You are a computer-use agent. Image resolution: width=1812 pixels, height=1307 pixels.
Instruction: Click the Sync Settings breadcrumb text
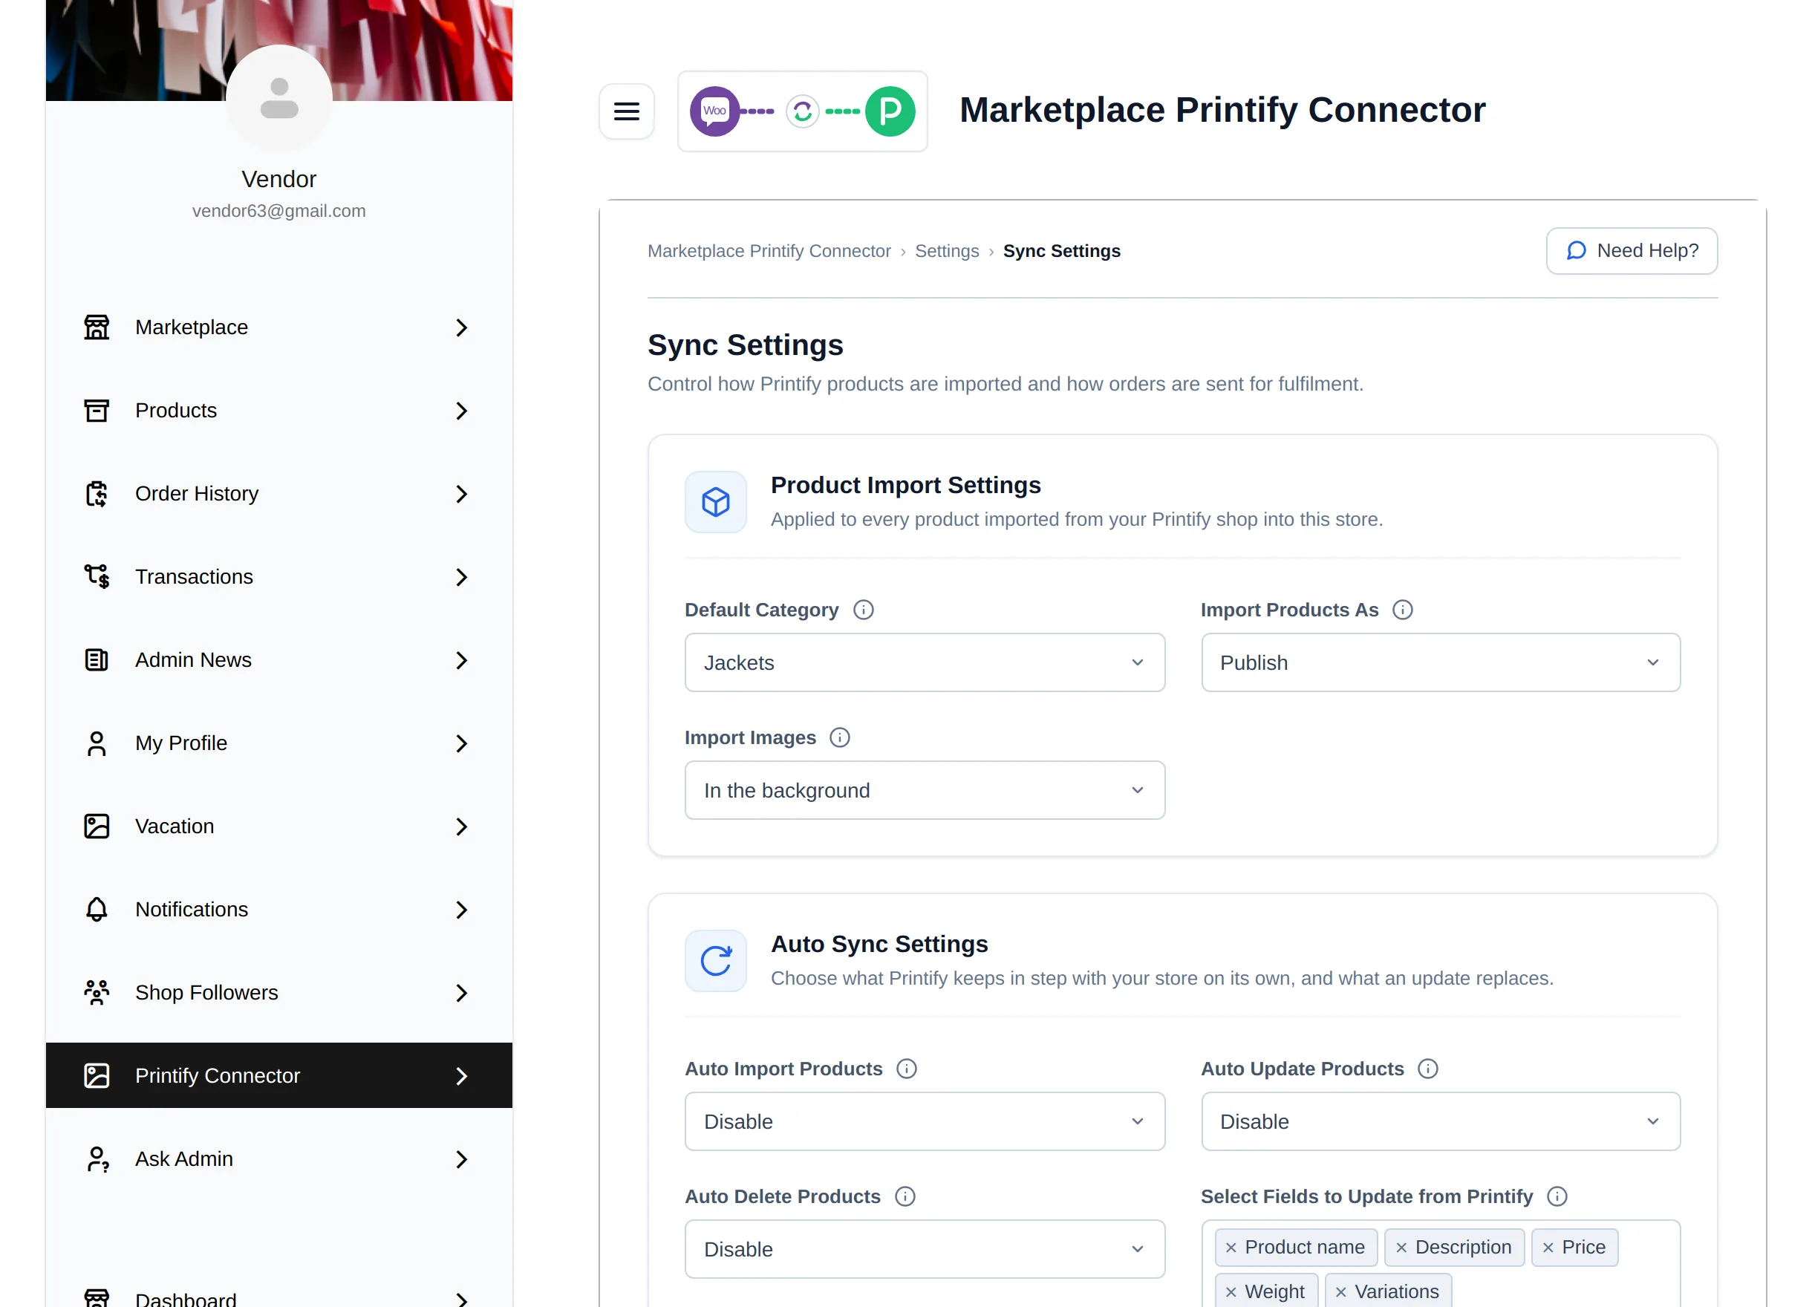pos(1062,251)
